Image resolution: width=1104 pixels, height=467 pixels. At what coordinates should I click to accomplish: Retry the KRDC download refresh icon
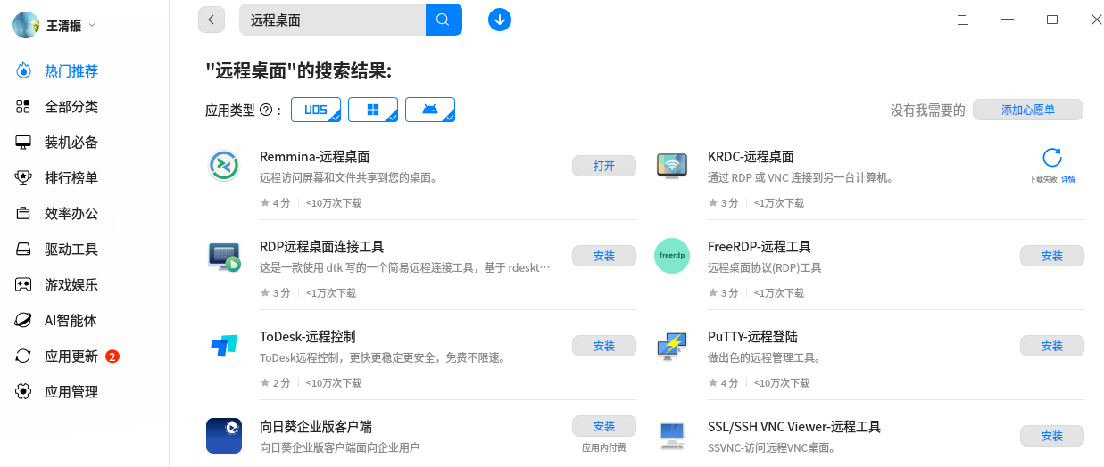click(1052, 159)
